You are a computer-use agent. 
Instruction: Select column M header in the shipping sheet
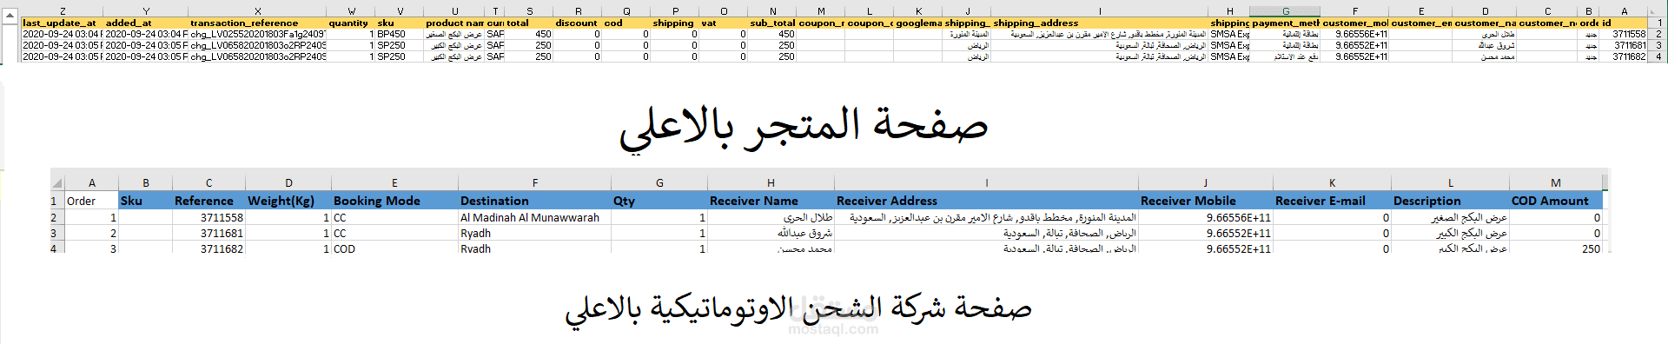click(1556, 183)
